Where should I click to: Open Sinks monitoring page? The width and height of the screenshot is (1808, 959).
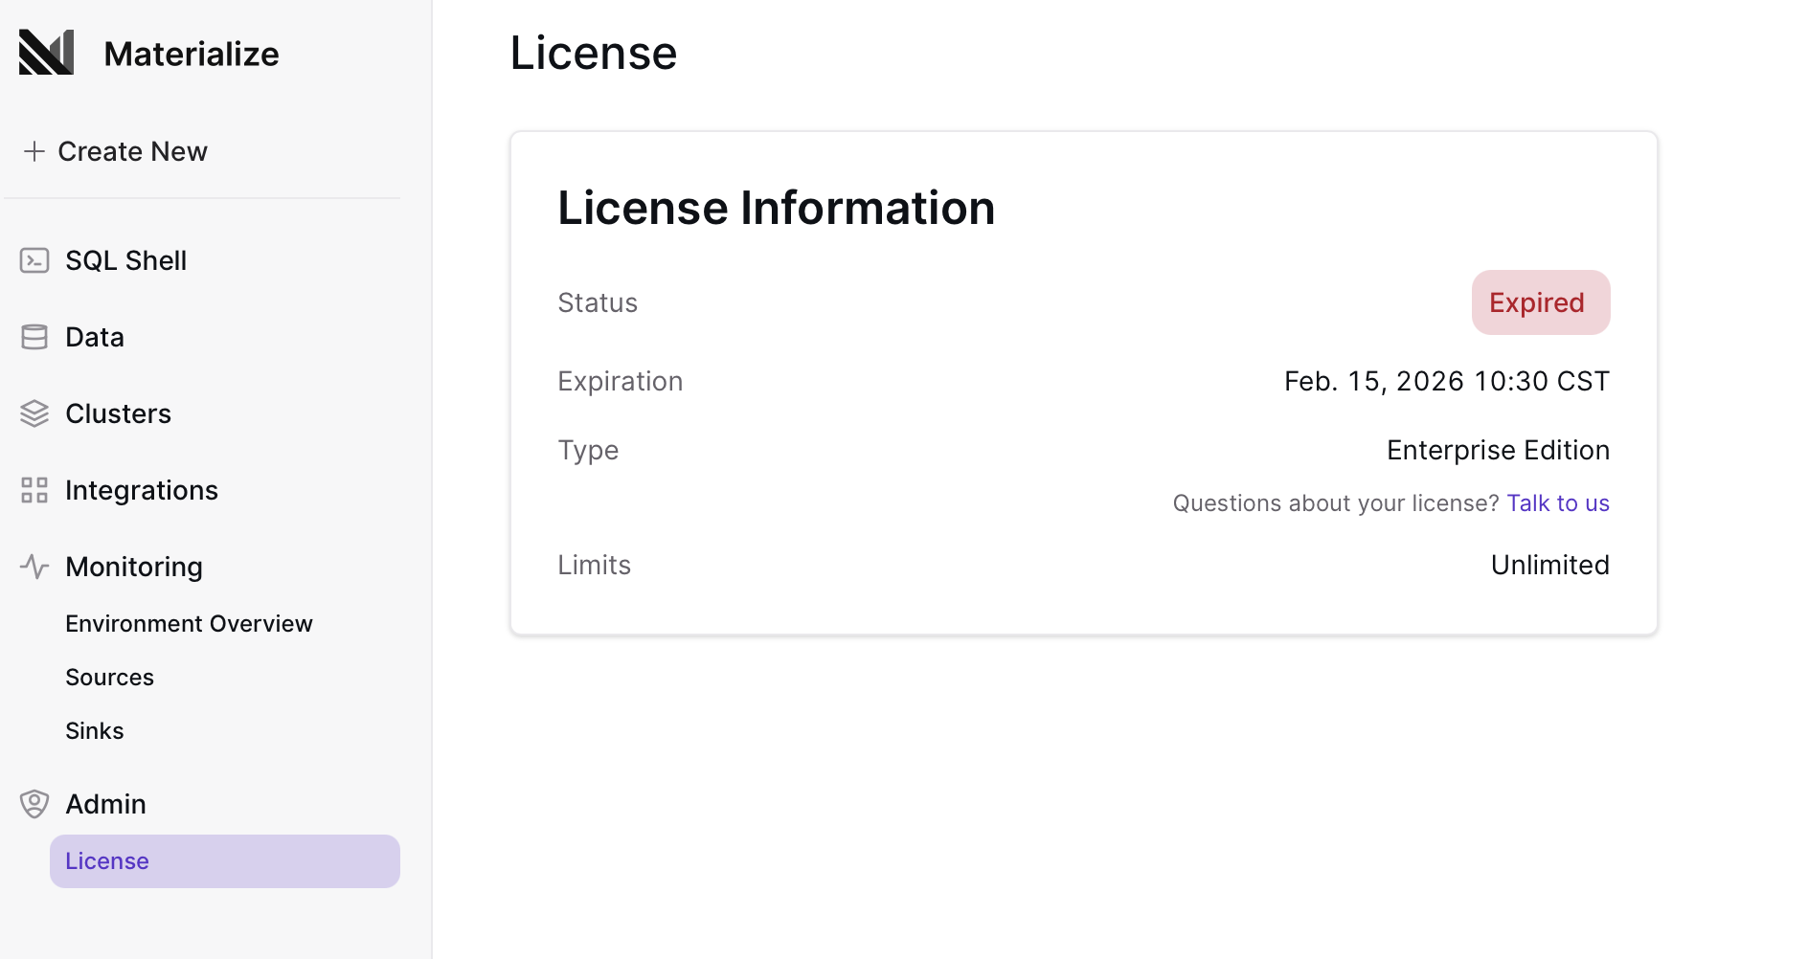pyautogui.click(x=94, y=731)
